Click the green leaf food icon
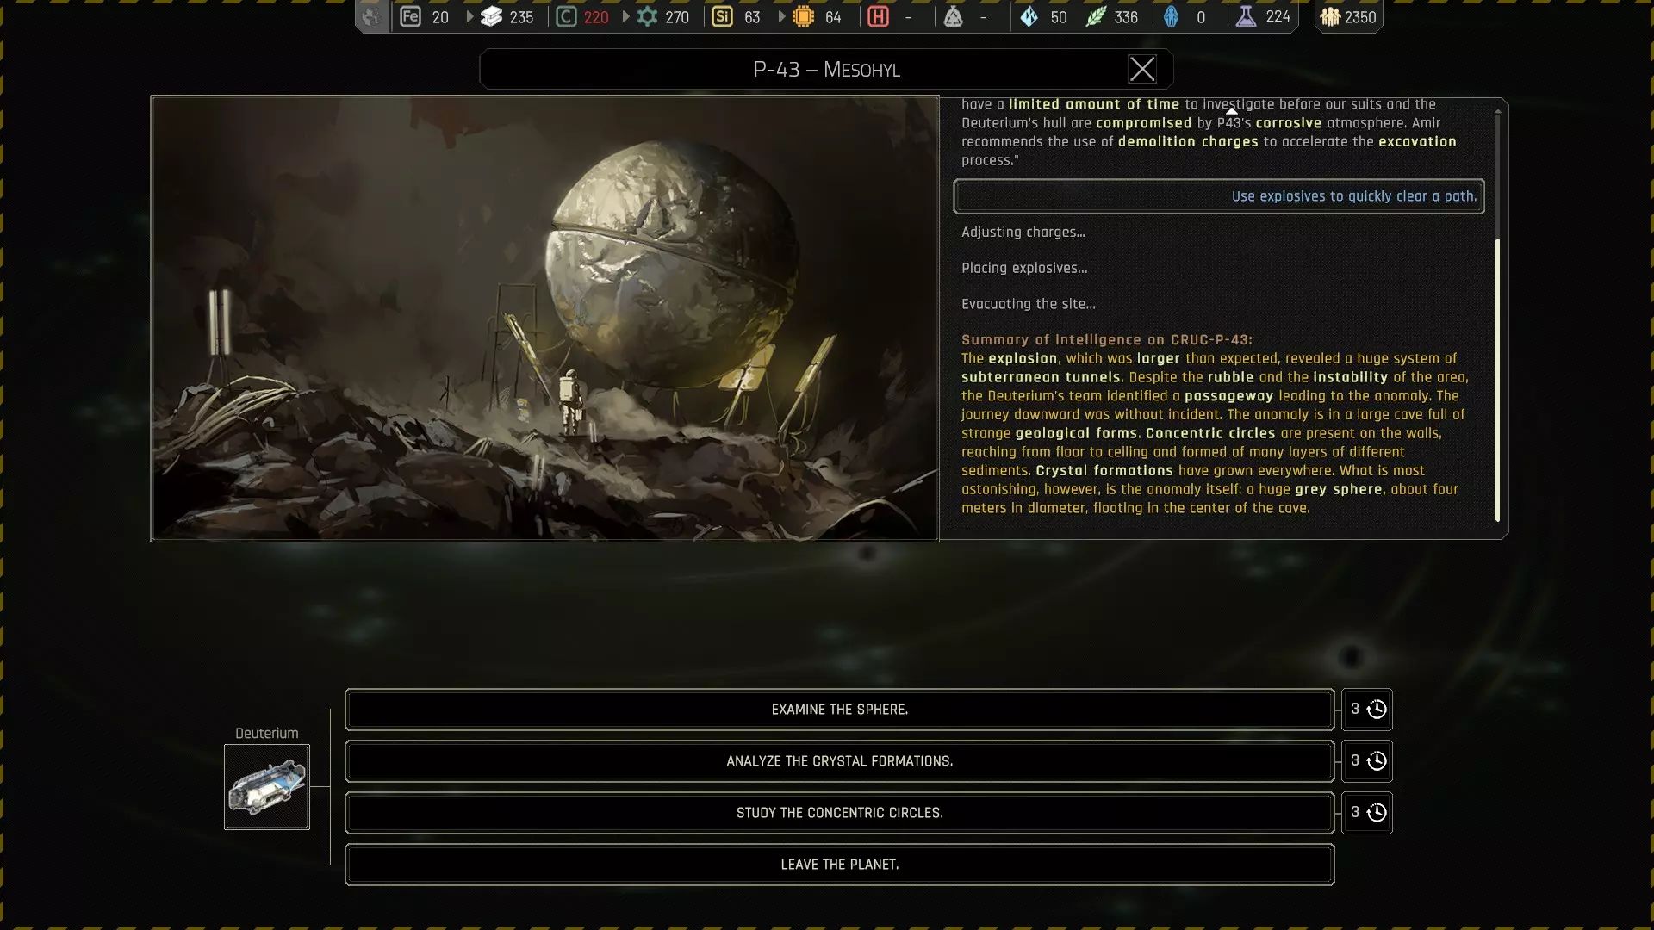The height and width of the screenshot is (930, 1654). click(1095, 17)
